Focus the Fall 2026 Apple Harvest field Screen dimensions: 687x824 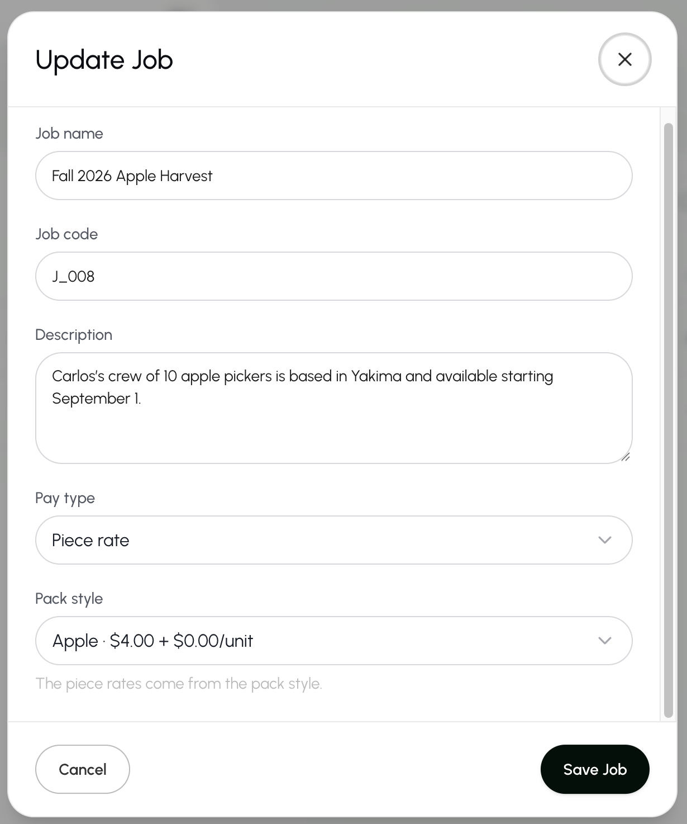pos(333,176)
